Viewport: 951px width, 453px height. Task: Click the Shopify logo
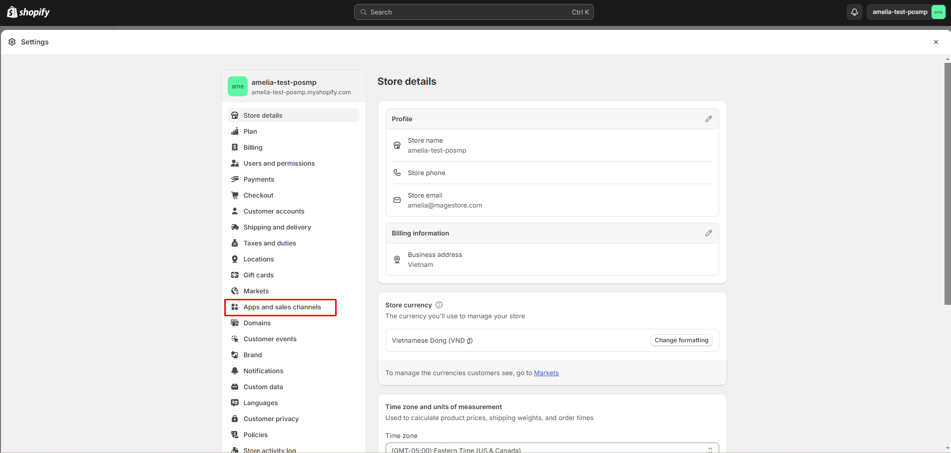click(x=28, y=11)
